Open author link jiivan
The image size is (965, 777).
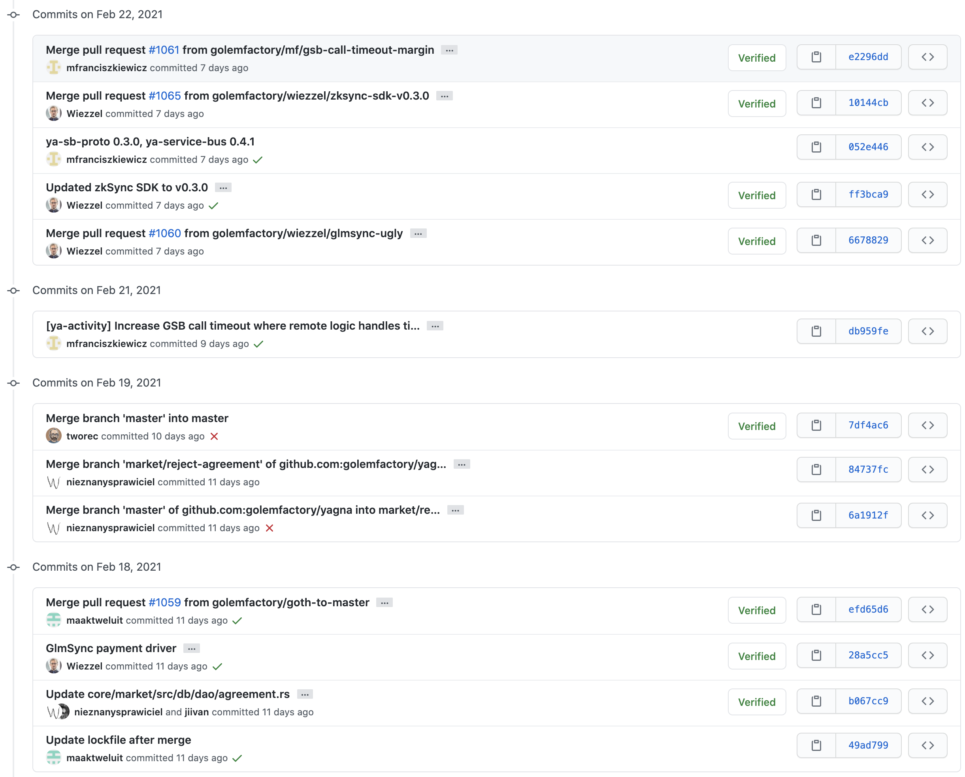pyautogui.click(x=196, y=712)
